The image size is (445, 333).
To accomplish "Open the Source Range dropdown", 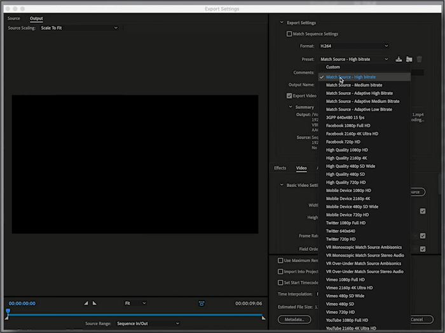I will (147, 323).
